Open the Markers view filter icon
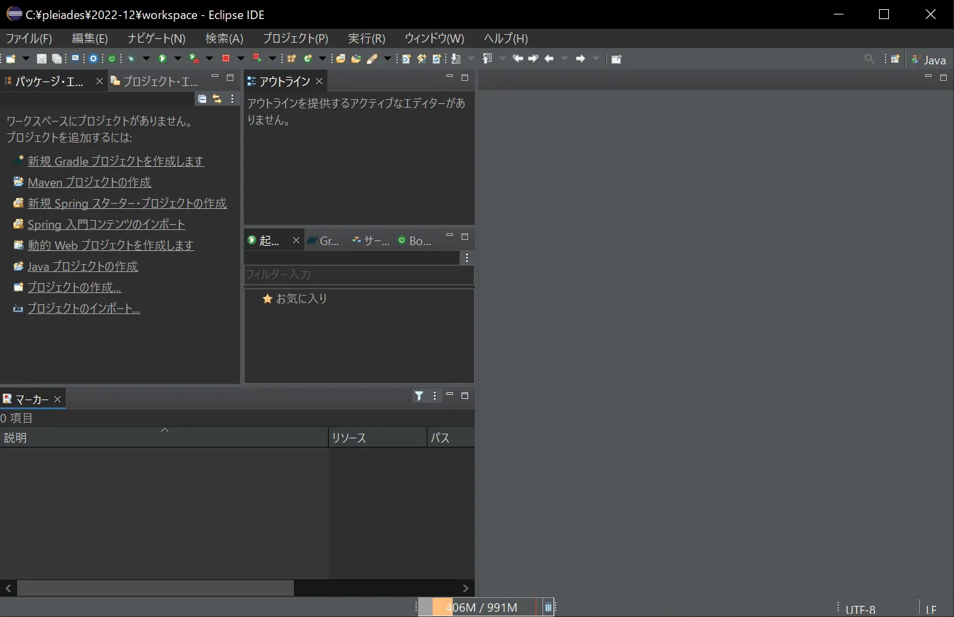The image size is (954, 617). click(419, 396)
